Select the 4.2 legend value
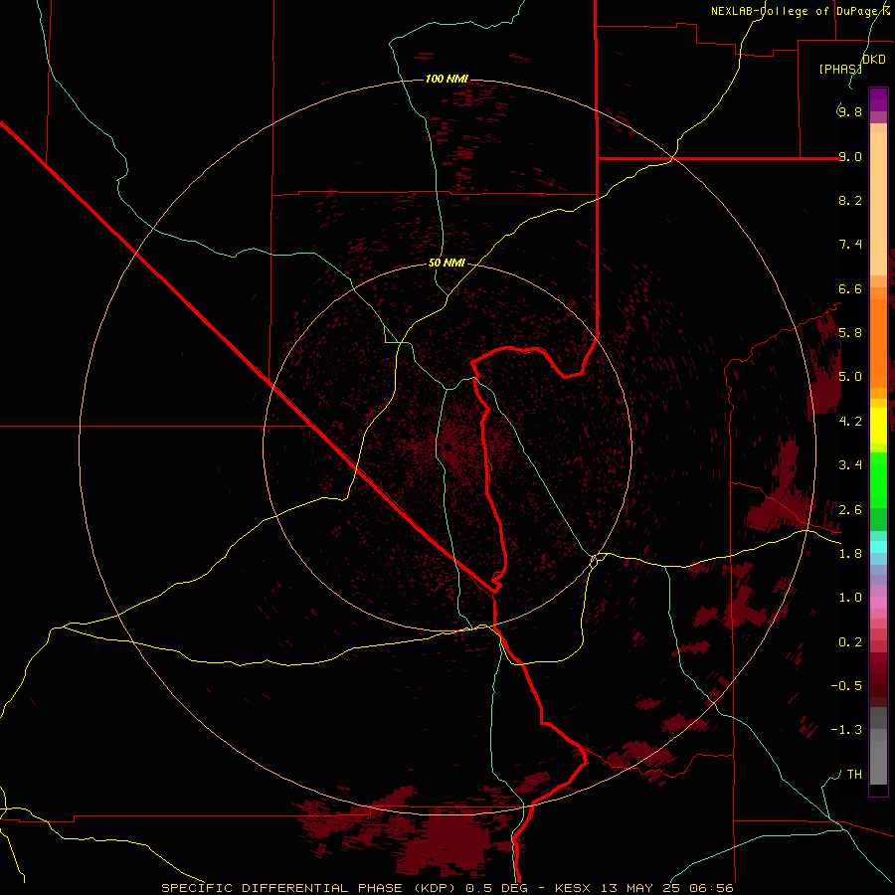This screenshot has width=895, height=895. (850, 422)
